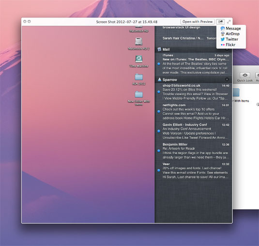Viewport: 259px width, 246px height.
Task: Choose Twitter from the share menu
Action: pyautogui.click(x=231, y=39)
